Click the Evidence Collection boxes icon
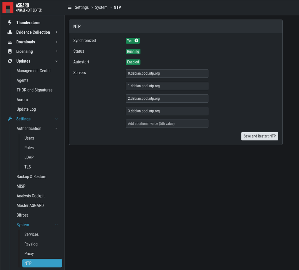This screenshot has height=270, width=299. point(10,32)
